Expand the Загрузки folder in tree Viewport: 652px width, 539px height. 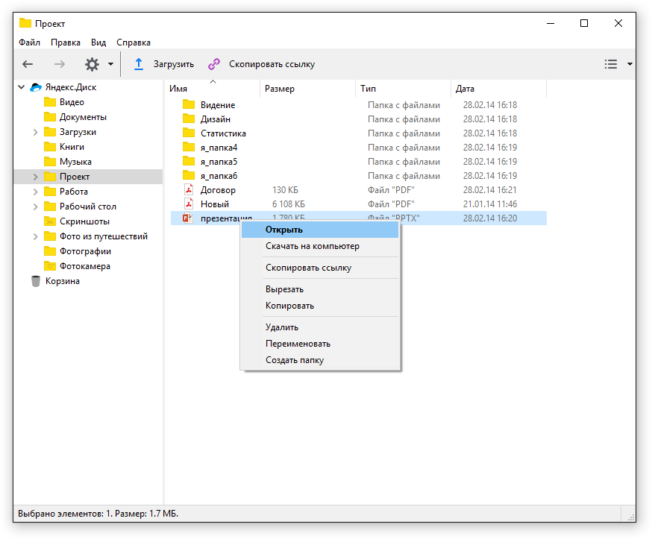[x=35, y=132]
